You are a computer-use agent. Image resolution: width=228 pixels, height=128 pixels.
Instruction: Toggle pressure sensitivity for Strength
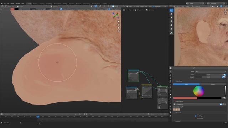223,77
